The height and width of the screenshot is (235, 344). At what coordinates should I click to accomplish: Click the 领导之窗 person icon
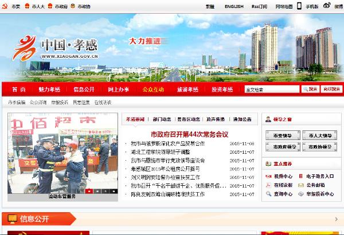tap(268, 120)
